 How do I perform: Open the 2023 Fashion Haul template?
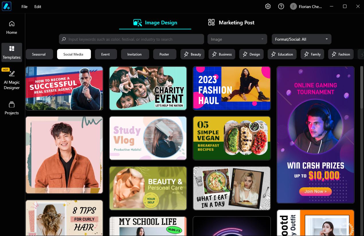click(x=232, y=88)
